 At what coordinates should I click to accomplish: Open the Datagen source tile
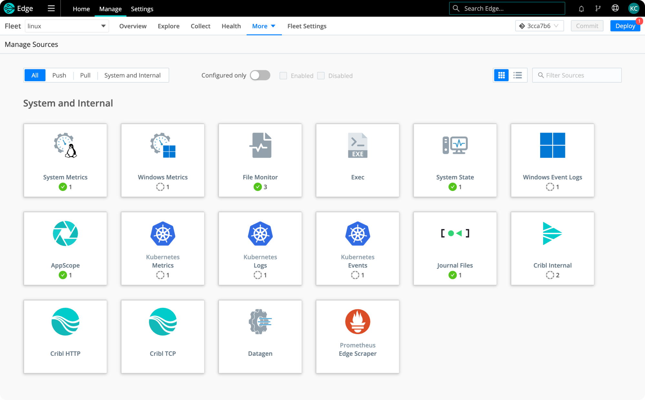[260, 337]
